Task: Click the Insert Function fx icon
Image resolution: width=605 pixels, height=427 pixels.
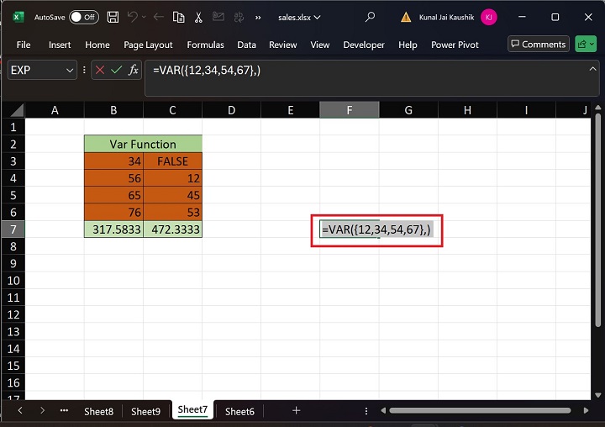Action: (133, 71)
